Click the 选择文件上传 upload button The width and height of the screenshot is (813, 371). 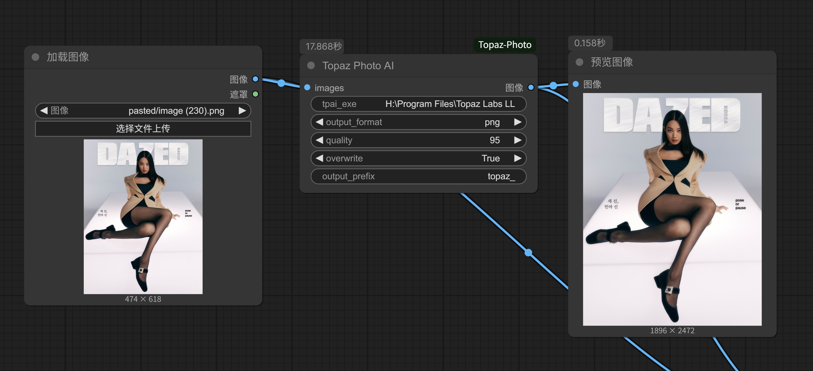[143, 128]
